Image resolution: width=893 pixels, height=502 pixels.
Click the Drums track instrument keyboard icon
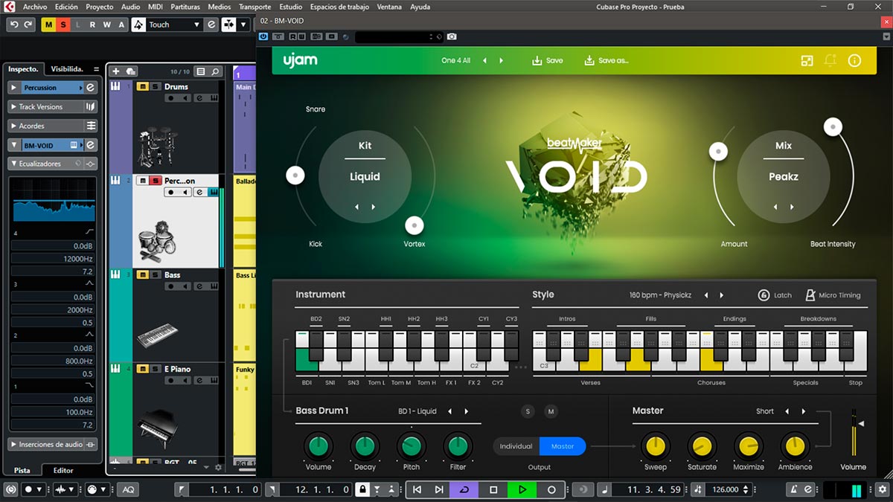click(x=115, y=87)
